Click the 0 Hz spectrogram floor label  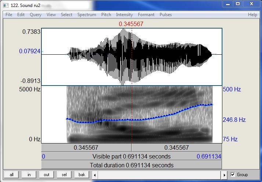(35, 139)
